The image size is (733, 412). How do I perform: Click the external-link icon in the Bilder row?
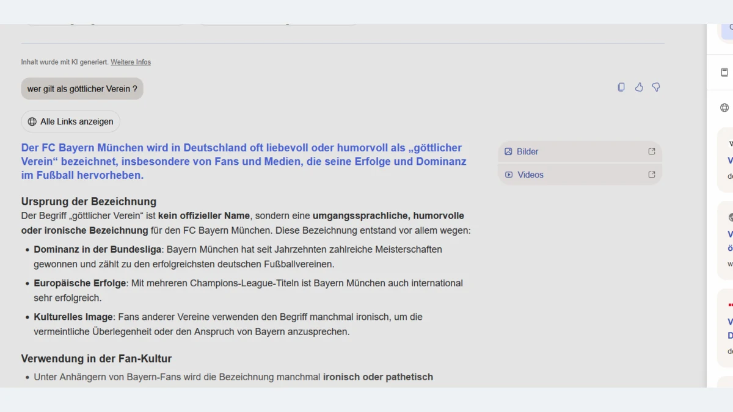click(652, 151)
